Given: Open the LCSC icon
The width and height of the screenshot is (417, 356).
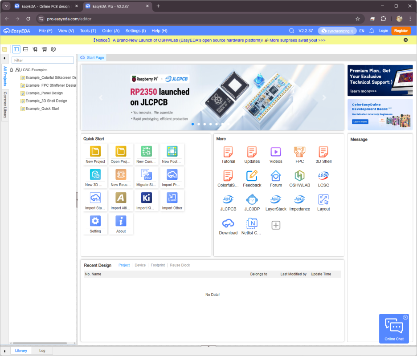Looking at the screenshot, I should 323,175.
